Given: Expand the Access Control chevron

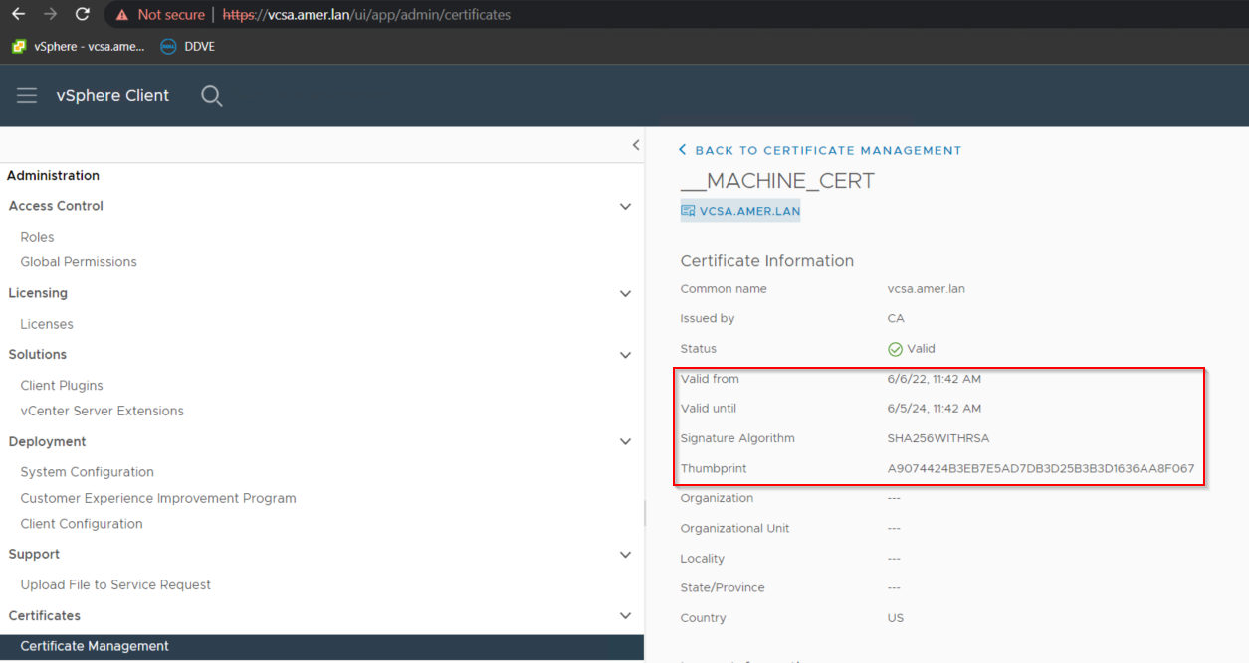Looking at the screenshot, I should click(x=625, y=206).
